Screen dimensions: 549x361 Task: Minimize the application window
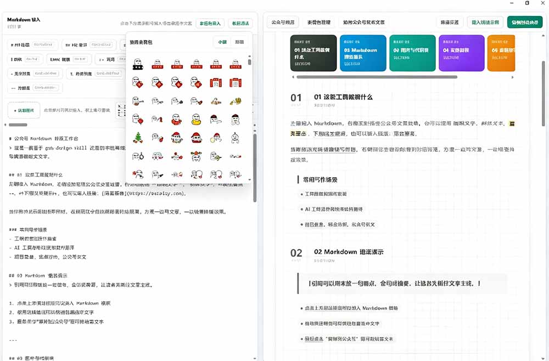tap(512, 3)
